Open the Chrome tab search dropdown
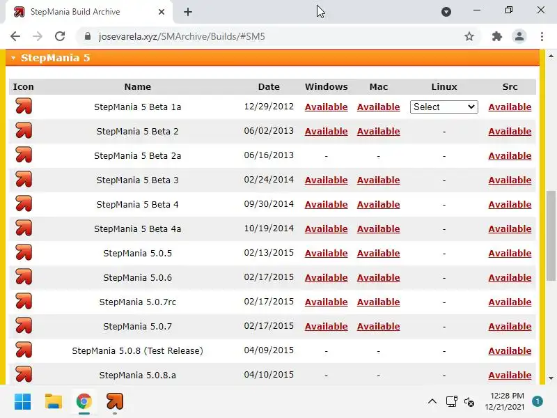 [446, 12]
